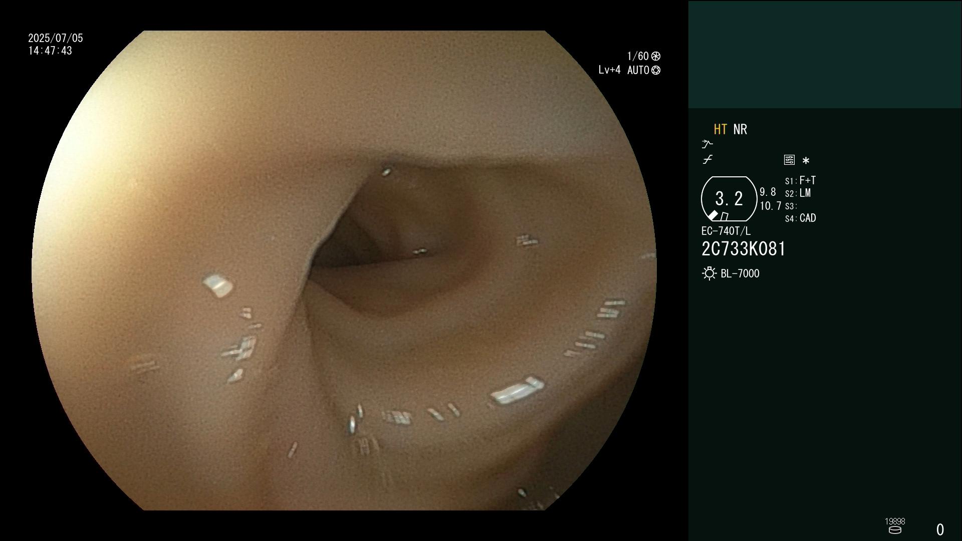Screen dimensions: 962x541
Task: Click the structure enhancement curve icon with arrow
Action: pyautogui.click(x=707, y=144)
